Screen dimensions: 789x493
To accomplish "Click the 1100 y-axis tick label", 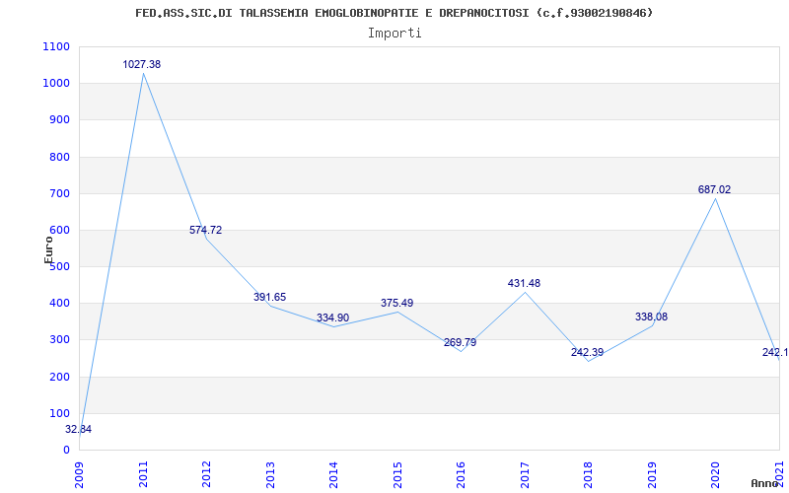I will tap(57, 46).
